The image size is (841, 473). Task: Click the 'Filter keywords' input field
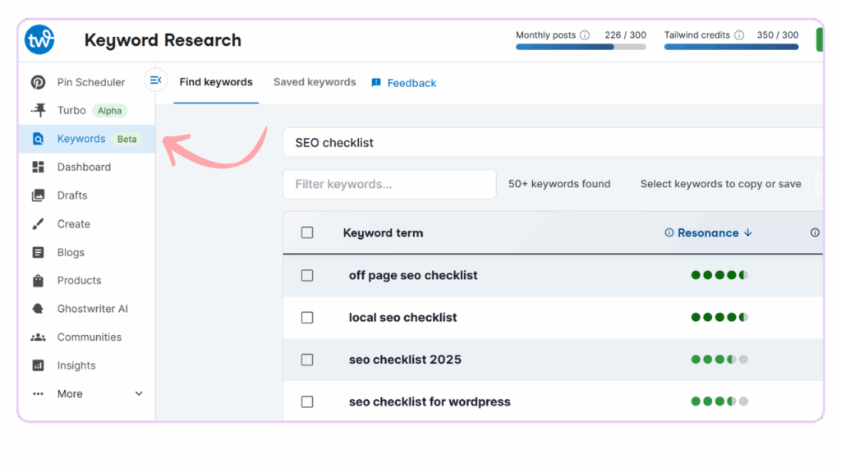coord(388,184)
